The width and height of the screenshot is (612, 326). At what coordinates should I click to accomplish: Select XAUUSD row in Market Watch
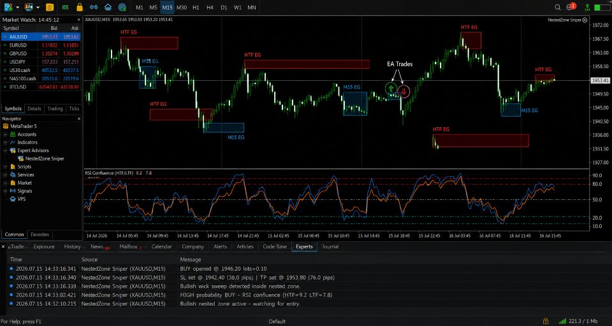point(41,37)
